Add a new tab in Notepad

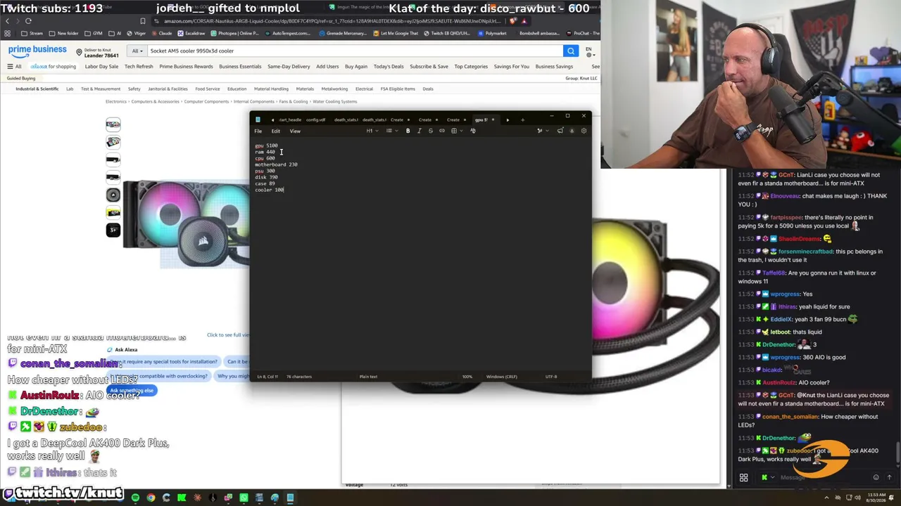[522, 119]
